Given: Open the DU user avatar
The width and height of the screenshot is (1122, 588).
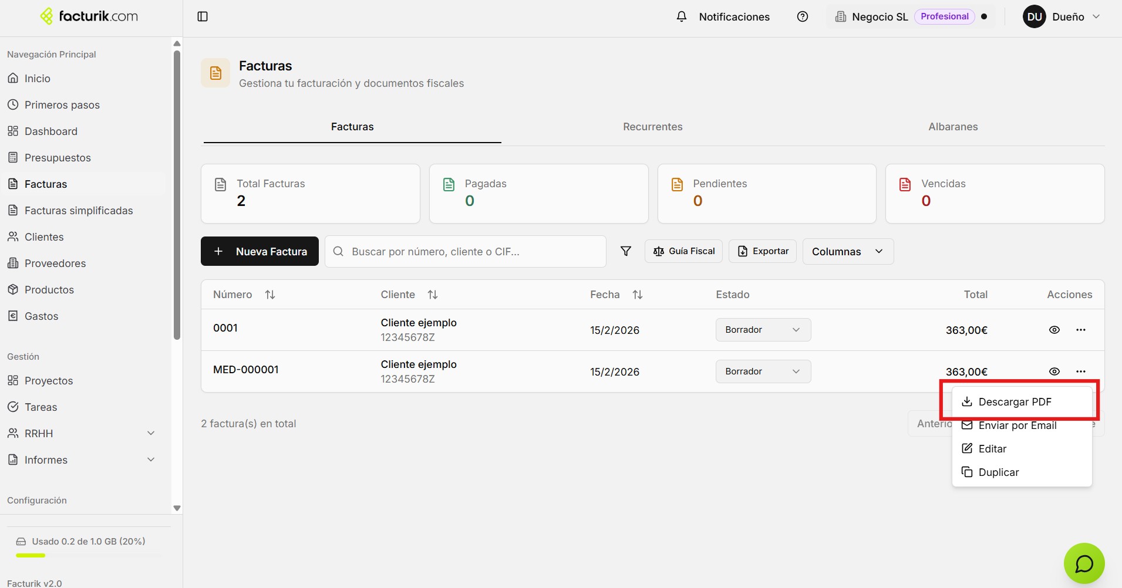Looking at the screenshot, I should click(x=1035, y=16).
